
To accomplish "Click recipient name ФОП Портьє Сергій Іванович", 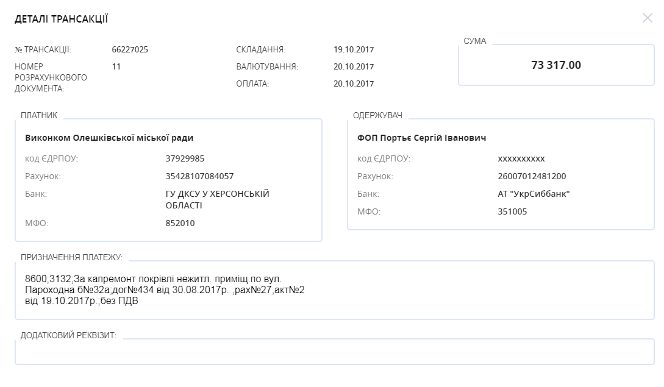I will coord(421,138).
